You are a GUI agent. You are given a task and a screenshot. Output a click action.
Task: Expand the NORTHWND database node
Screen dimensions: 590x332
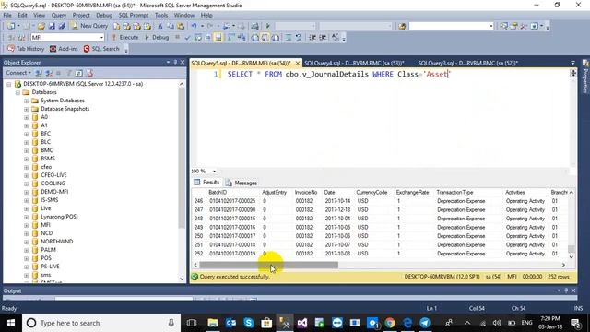click(x=27, y=242)
